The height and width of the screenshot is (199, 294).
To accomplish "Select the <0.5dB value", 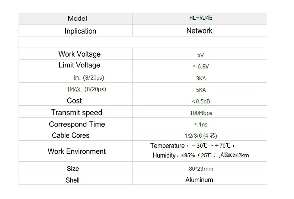I will 201,102.
